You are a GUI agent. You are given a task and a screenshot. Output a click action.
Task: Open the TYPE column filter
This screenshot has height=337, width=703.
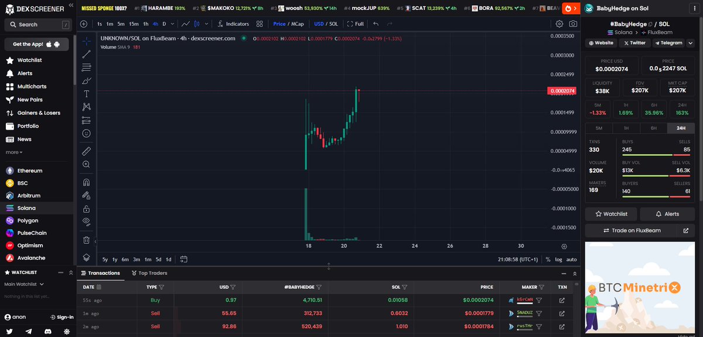[x=162, y=287]
